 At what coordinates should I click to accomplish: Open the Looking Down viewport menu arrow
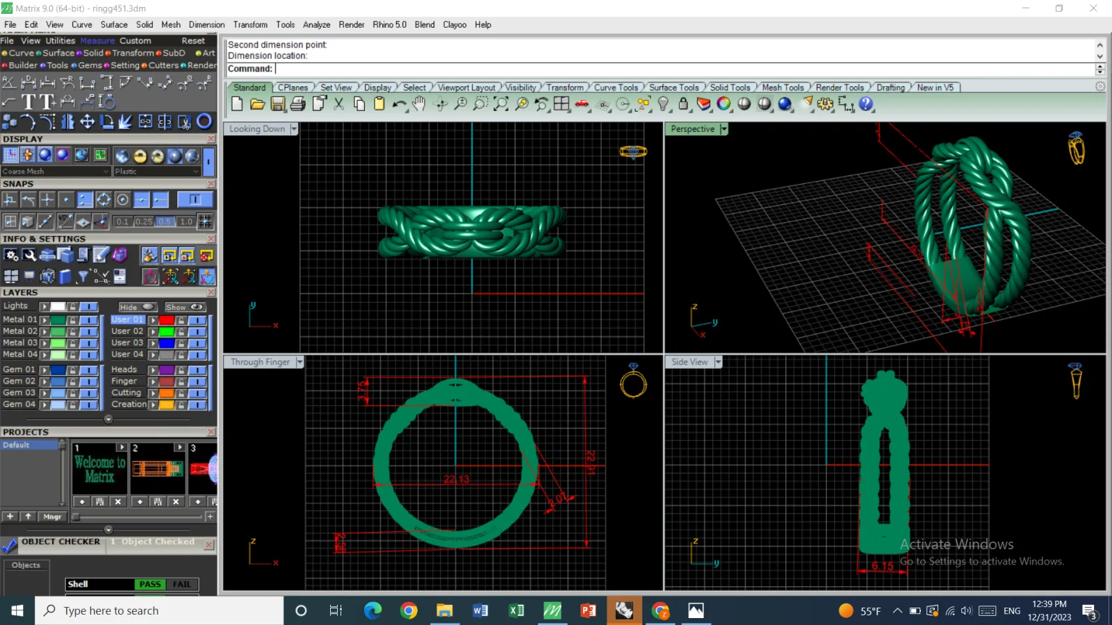[294, 129]
